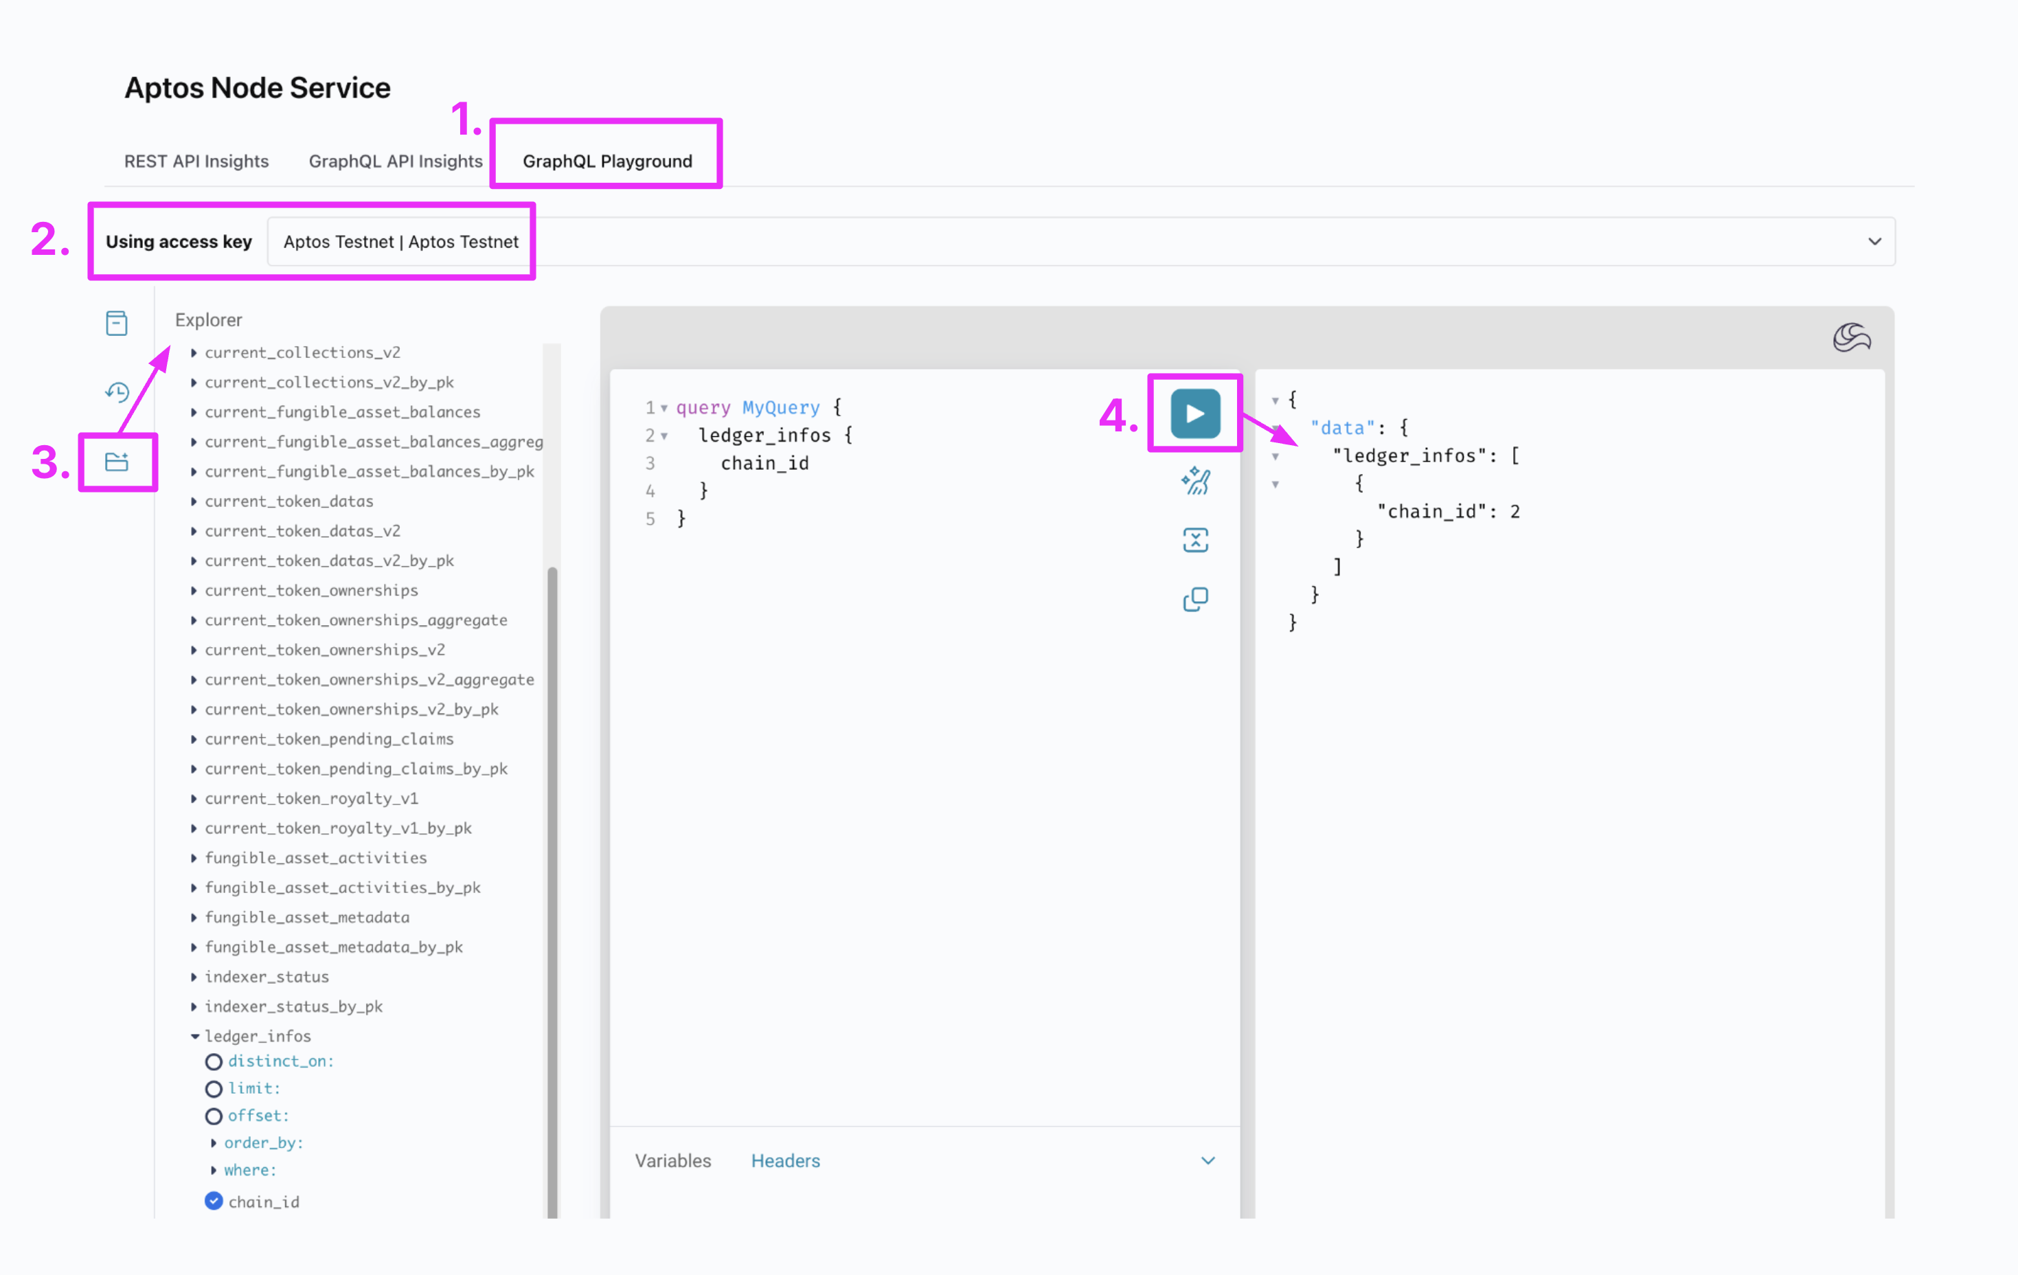This screenshot has width=2018, height=1275.
Task: Expand the order_by argument
Action: tap(214, 1142)
